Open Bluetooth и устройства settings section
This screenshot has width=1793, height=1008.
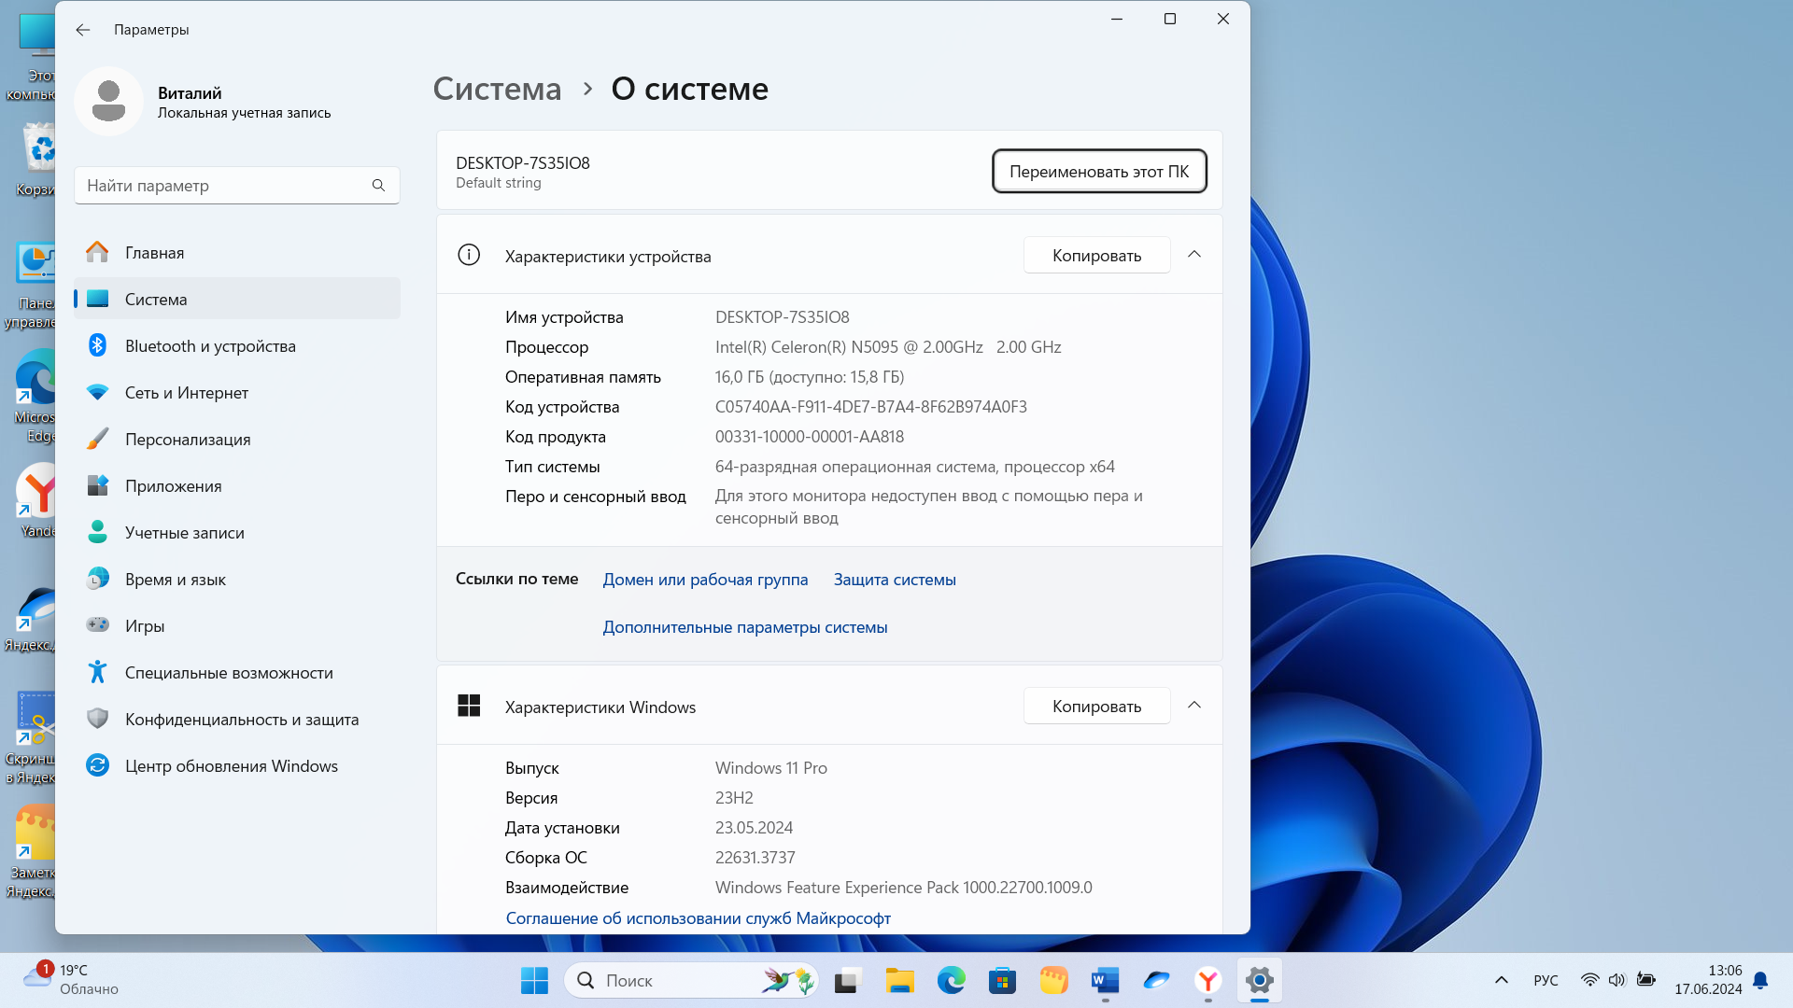click(210, 346)
